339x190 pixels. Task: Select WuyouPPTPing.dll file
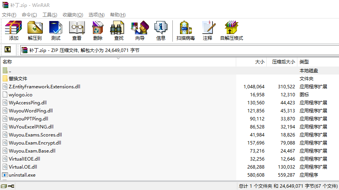click(28, 119)
